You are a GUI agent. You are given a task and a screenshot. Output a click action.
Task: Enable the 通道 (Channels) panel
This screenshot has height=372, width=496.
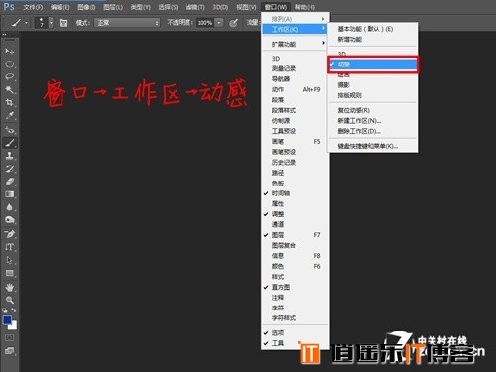(x=296, y=224)
